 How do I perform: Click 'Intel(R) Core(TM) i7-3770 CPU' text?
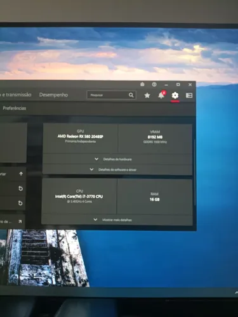coord(79,197)
